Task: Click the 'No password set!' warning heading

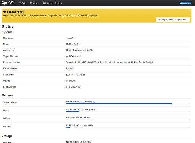Action: tap(13, 12)
